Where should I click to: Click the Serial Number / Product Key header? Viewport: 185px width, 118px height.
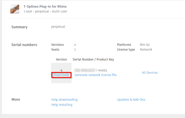click(x=93, y=60)
